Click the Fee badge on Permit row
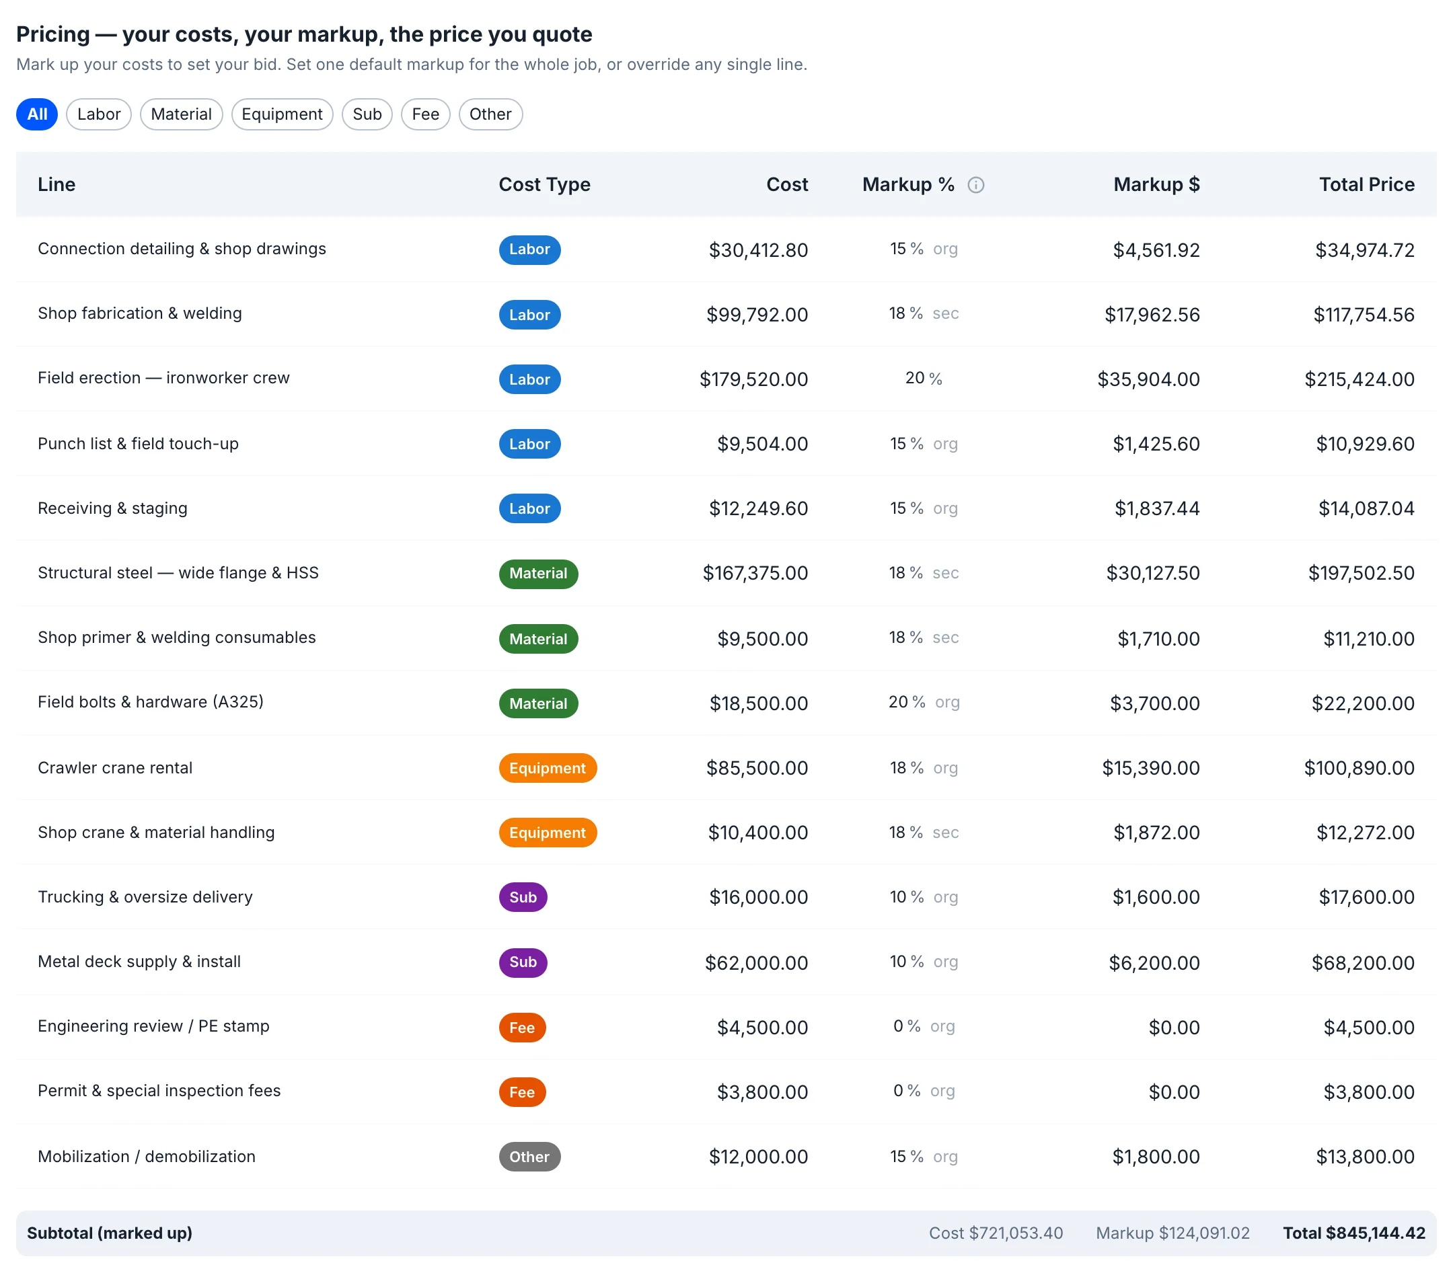The image size is (1453, 1267). point(522,1092)
